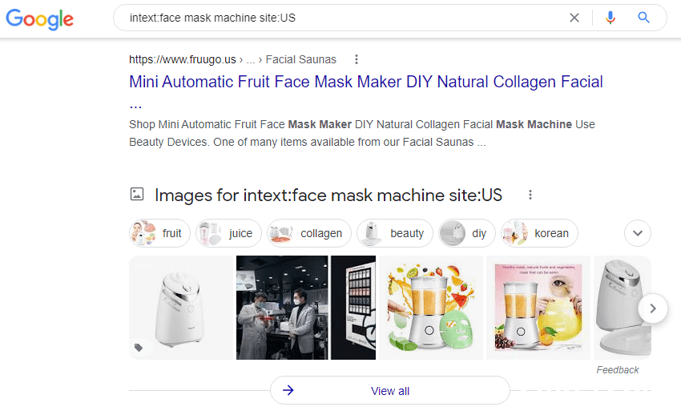This screenshot has height=411, width=681.
Task: Click the result snippet mentioning Beauty Devices
Action: pyautogui.click(x=362, y=133)
